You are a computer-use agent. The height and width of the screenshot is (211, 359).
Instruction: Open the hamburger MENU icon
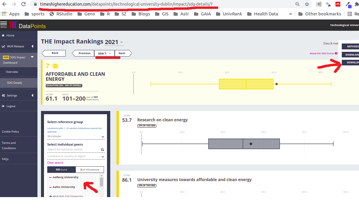[x=4, y=24]
